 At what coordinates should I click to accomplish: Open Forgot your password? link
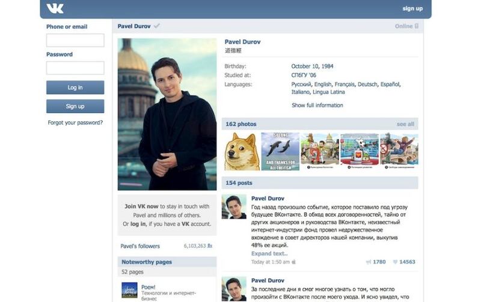[x=75, y=122]
